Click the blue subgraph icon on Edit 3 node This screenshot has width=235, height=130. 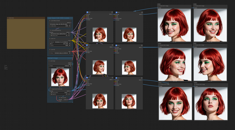coord(88,45)
